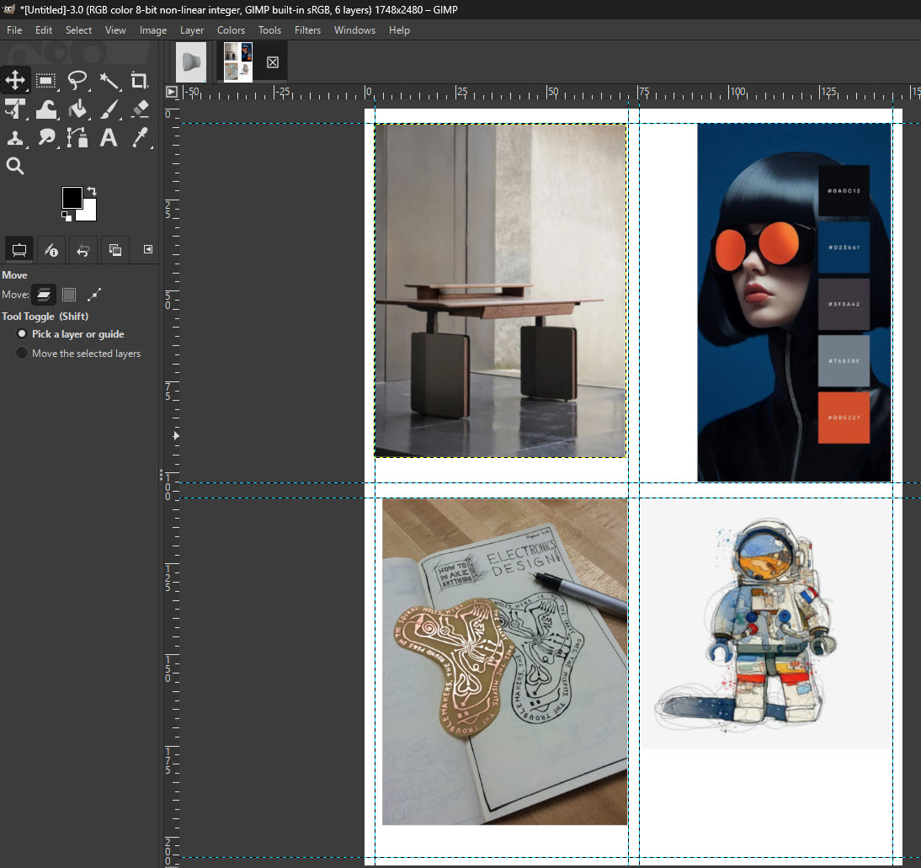Select the Color Picker eyedropper tool
This screenshot has width=921, height=868.
(x=140, y=138)
